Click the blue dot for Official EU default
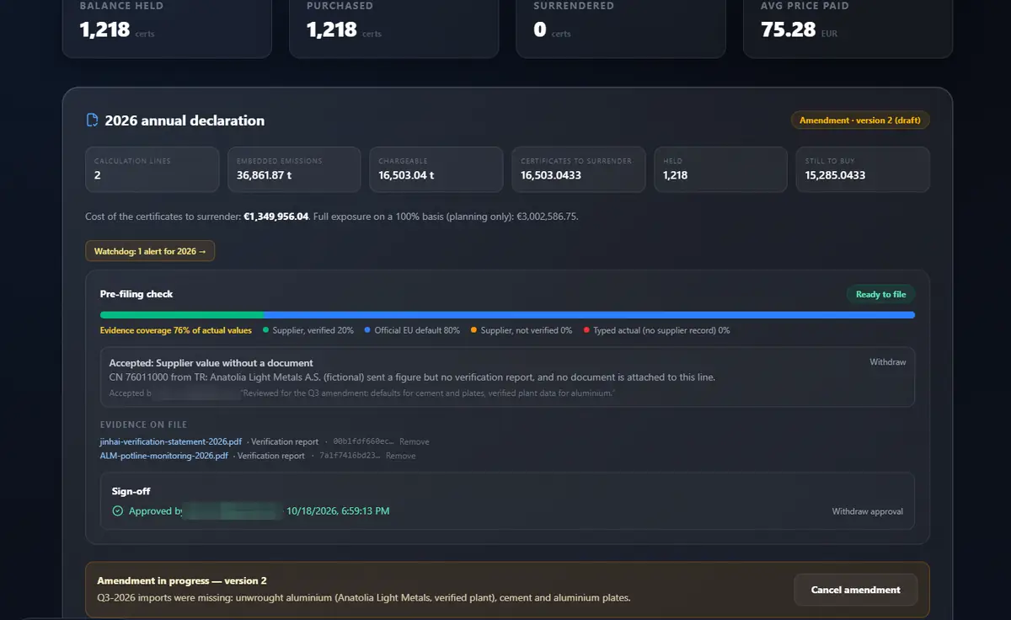Image resolution: width=1011 pixels, height=620 pixels. tap(367, 330)
